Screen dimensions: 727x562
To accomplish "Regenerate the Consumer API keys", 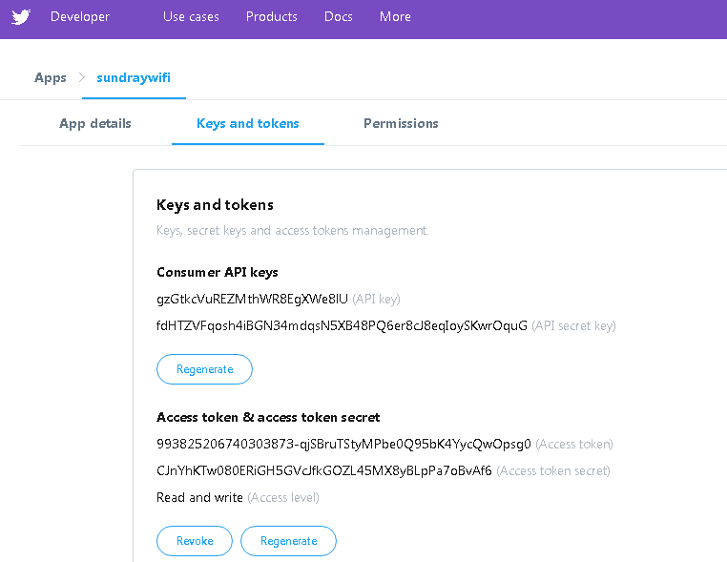I will (204, 369).
